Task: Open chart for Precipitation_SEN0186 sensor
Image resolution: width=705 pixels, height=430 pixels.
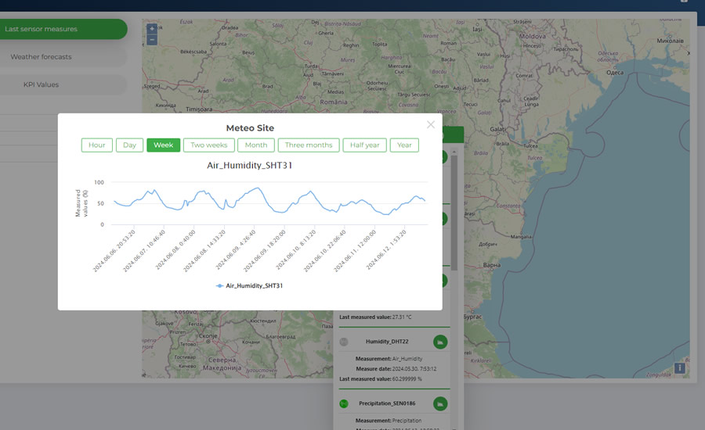Action: click(x=440, y=403)
